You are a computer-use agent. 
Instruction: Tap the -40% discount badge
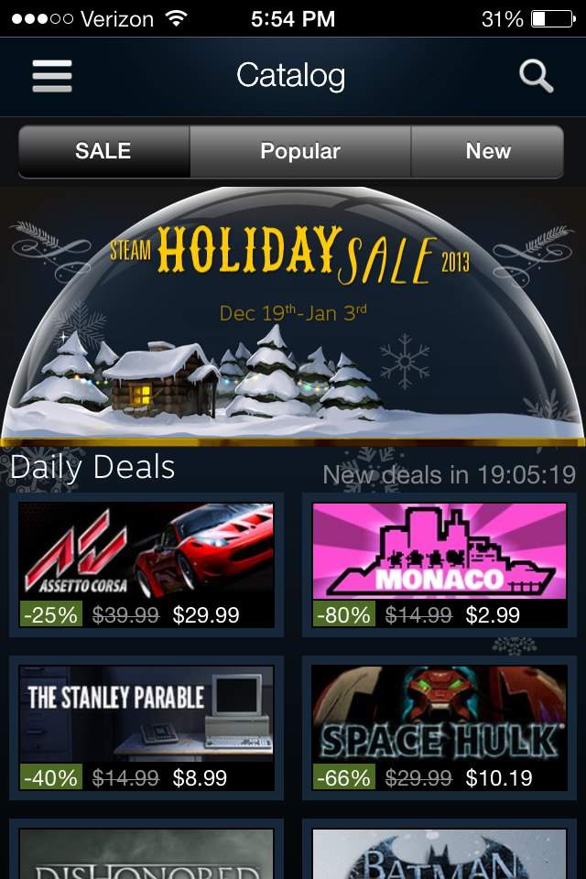tap(51, 777)
